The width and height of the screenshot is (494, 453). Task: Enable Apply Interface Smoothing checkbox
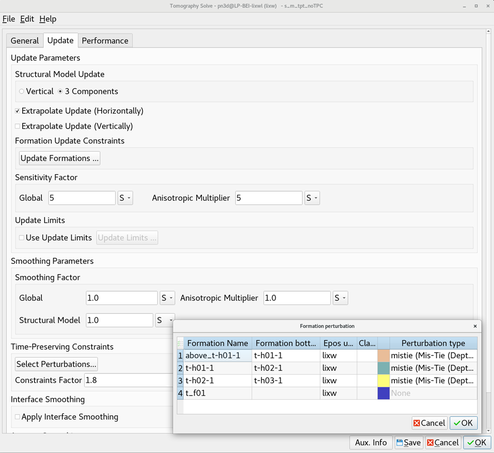[x=18, y=417]
